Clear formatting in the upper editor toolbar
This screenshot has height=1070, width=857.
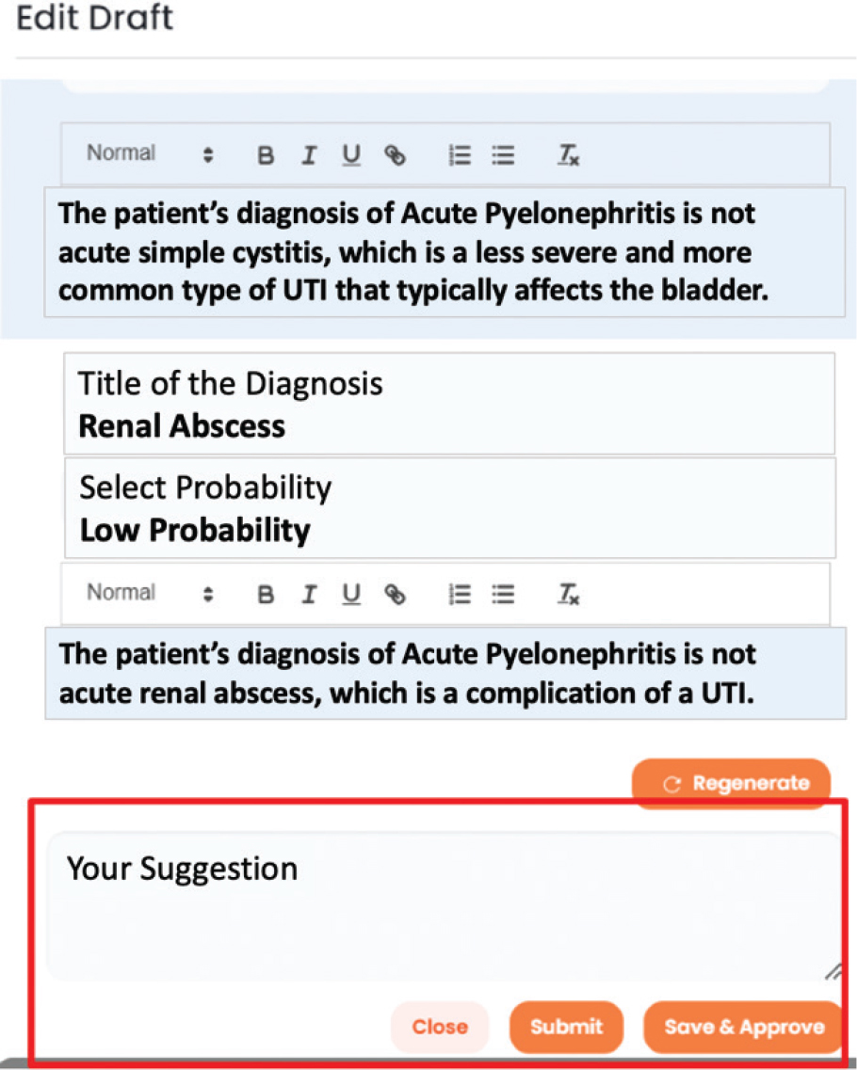569,156
